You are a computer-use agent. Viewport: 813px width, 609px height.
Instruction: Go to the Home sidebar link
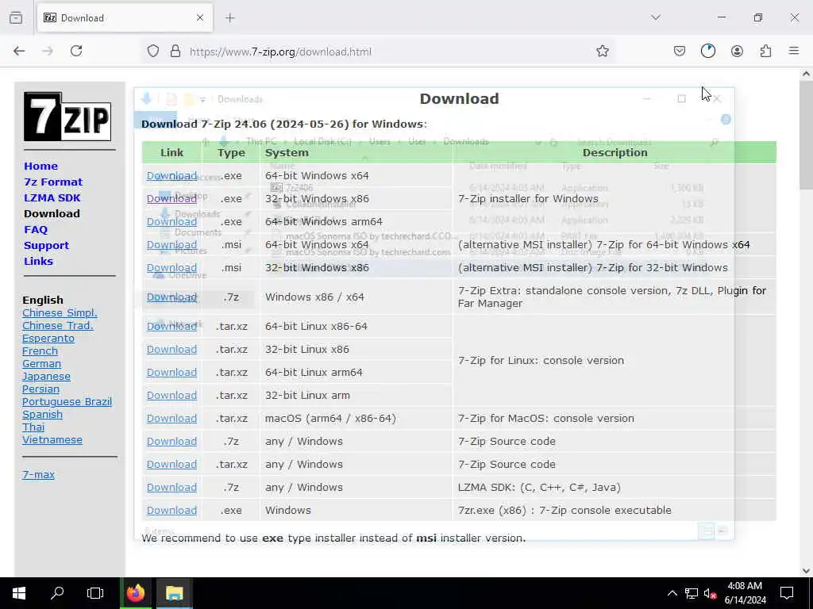point(41,167)
